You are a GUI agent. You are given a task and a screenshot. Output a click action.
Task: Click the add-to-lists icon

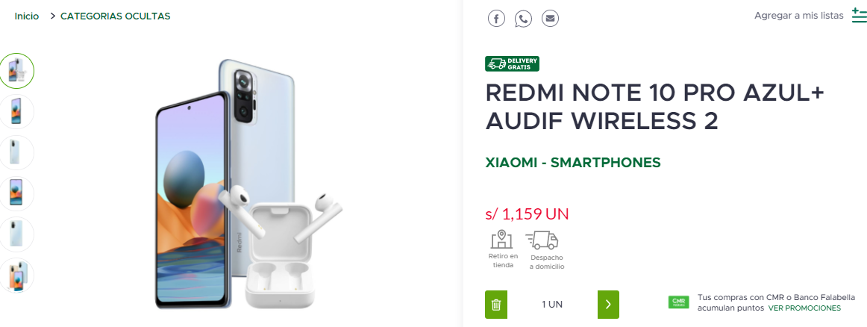click(x=860, y=16)
